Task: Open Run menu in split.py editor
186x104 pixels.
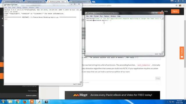Action: point(101,16)
